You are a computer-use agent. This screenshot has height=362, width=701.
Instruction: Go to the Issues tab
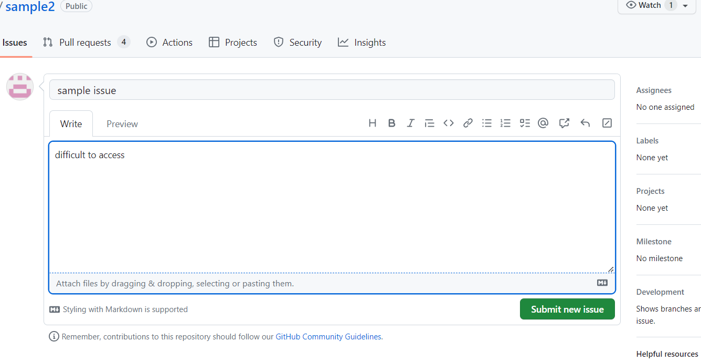click(15, 43)
